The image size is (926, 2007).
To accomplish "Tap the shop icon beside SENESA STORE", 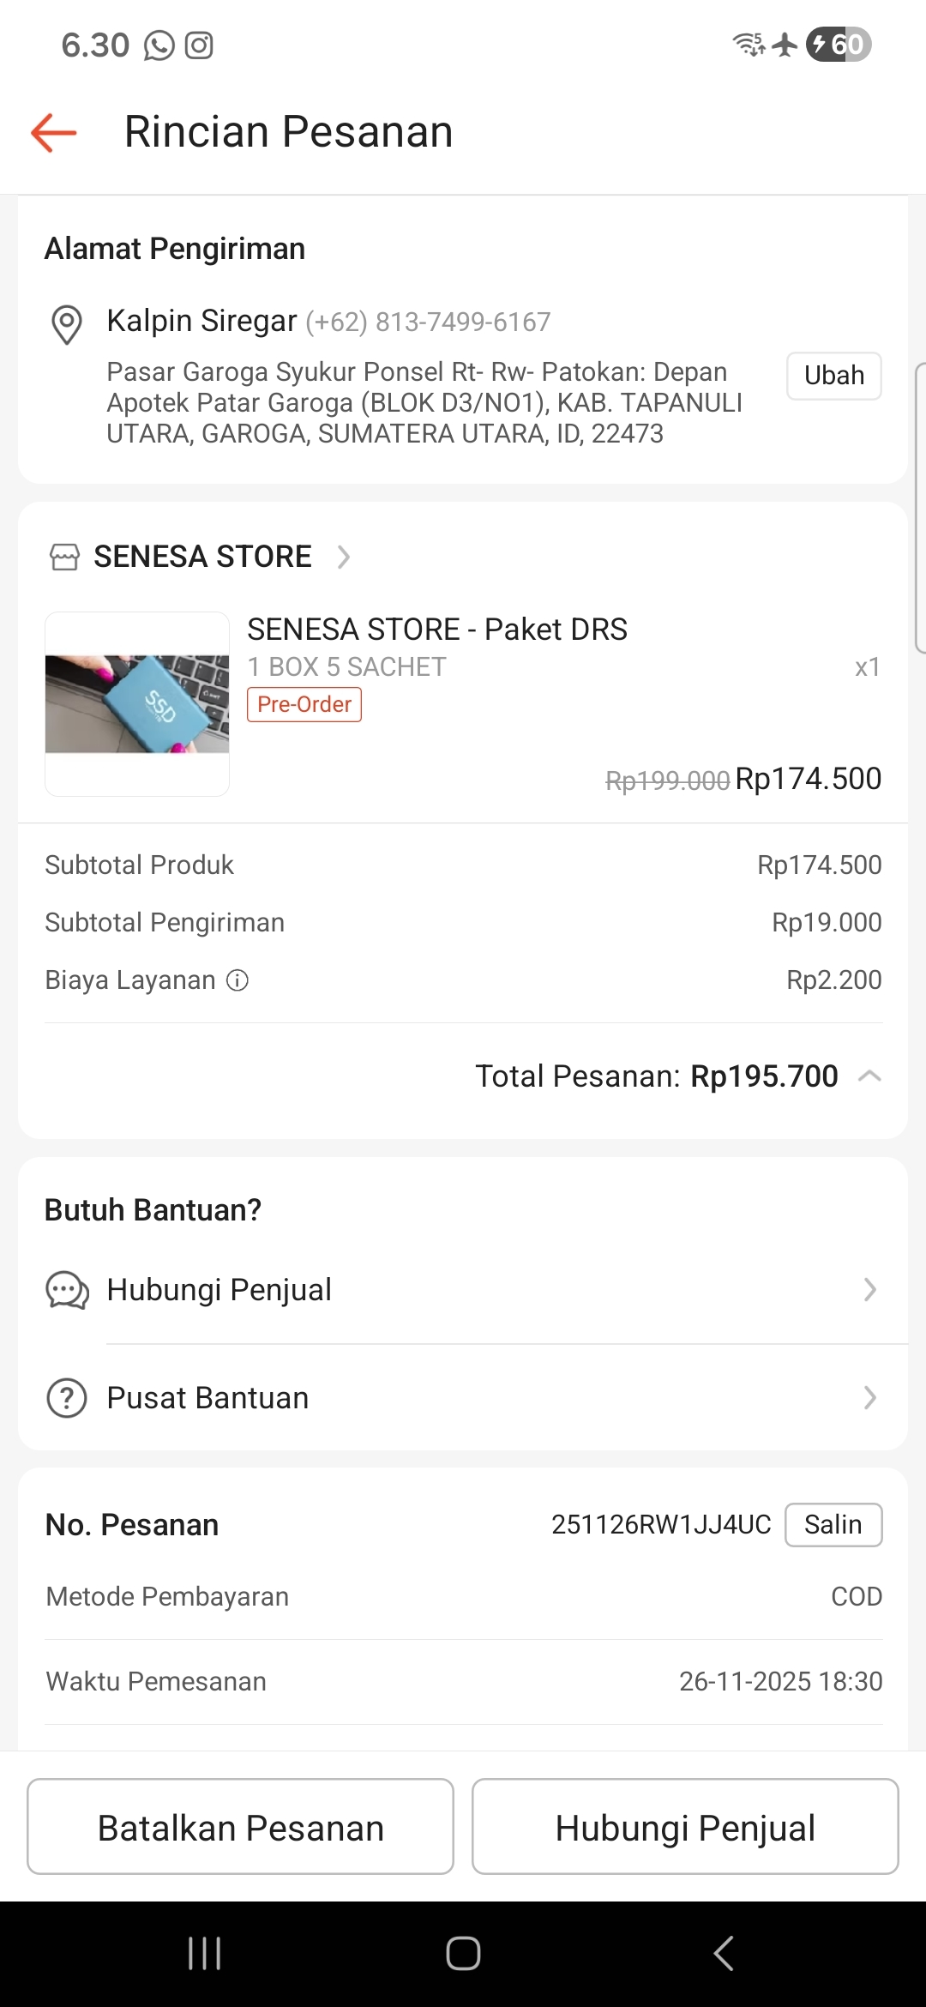I will tap(64, 557).
